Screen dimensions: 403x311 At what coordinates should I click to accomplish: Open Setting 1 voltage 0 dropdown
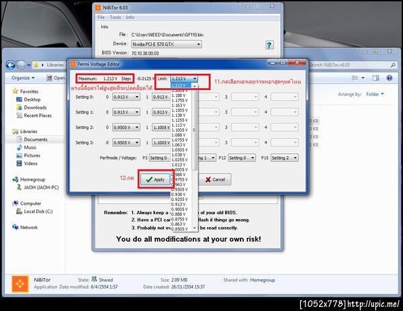[x=126, y=112]
